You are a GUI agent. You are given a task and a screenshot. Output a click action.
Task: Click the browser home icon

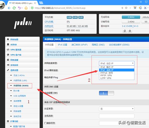26,8
